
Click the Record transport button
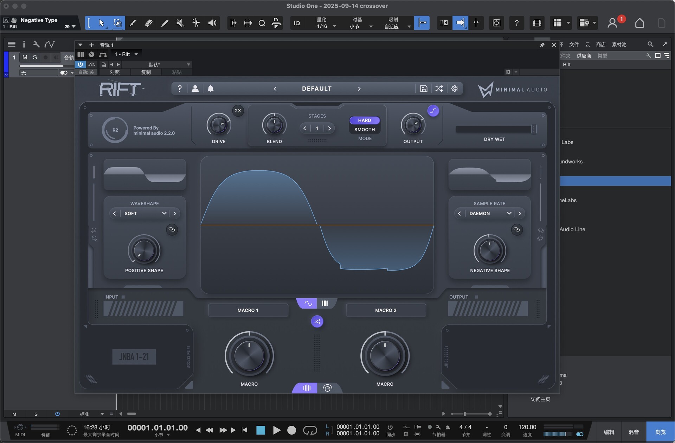pos(291,430)
